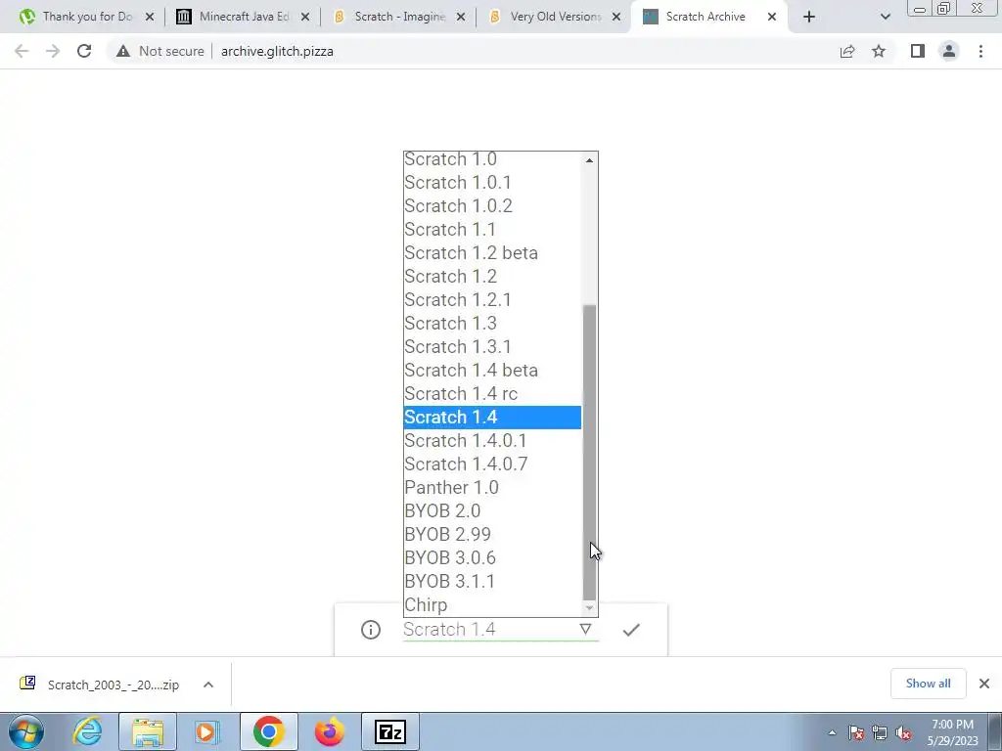Close the Scratch Archive tab
This screenshot has height=751, width=1002.
[772, 18]
